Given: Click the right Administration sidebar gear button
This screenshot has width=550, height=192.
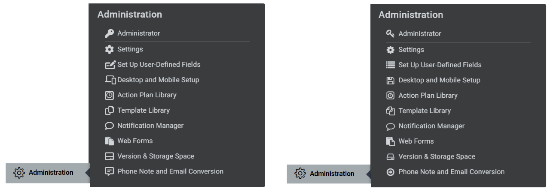Looking at the screenshot, I should tap(300, 174).
